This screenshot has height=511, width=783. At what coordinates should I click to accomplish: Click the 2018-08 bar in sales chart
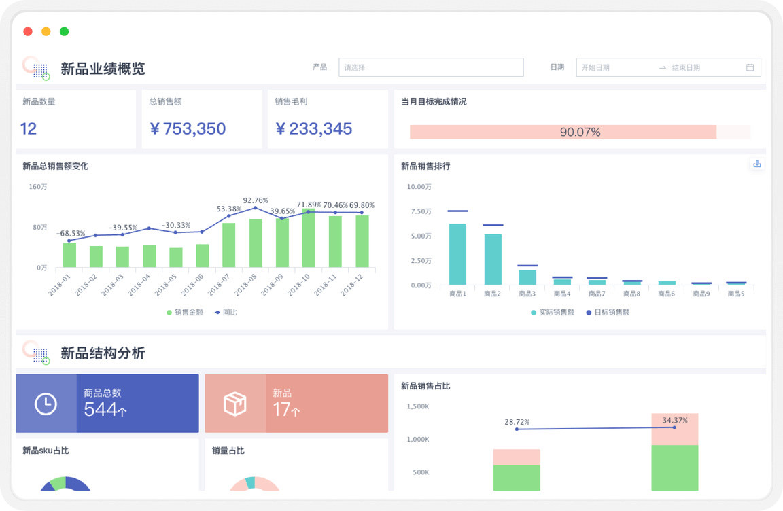click(256, 243)
